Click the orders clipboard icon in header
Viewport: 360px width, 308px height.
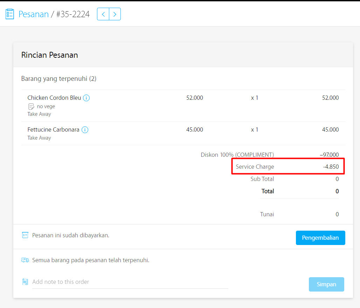10,14
